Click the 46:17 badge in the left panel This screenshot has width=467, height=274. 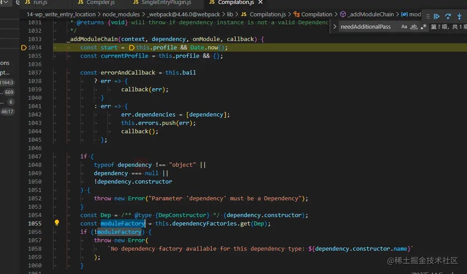pos(7,112)
